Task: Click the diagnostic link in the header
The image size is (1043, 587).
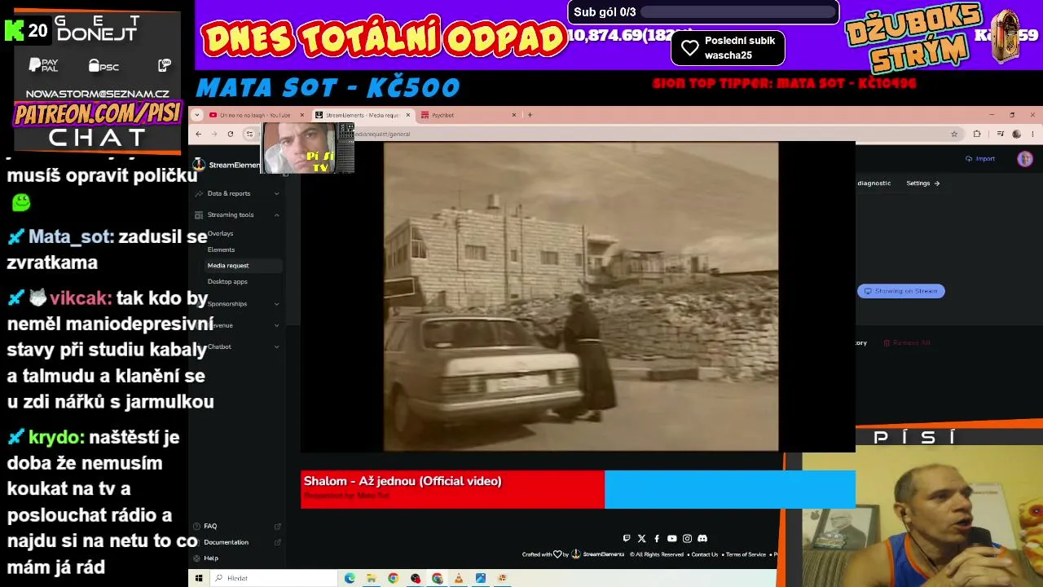Action: point(874,183)
